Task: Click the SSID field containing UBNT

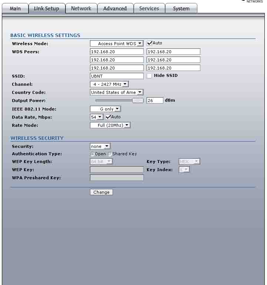Action: click(x=117, y=76)
